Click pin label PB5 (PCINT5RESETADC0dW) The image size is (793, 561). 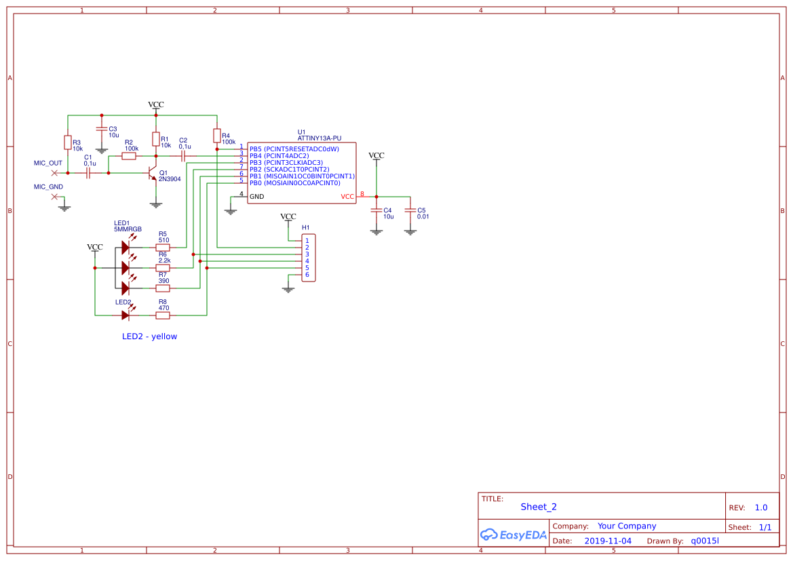click(x=294, y=149)
